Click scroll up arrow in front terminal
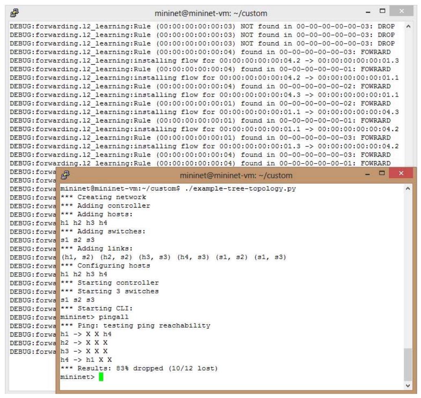The height and width of the screenshot is (398, 421). [x=408, y=189]
